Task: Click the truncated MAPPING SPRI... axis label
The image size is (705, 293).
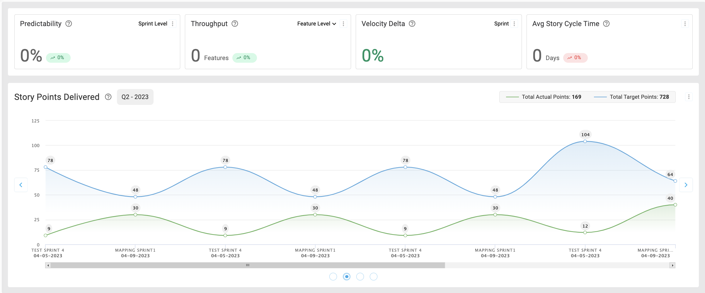Action: (x=655, y=250)
